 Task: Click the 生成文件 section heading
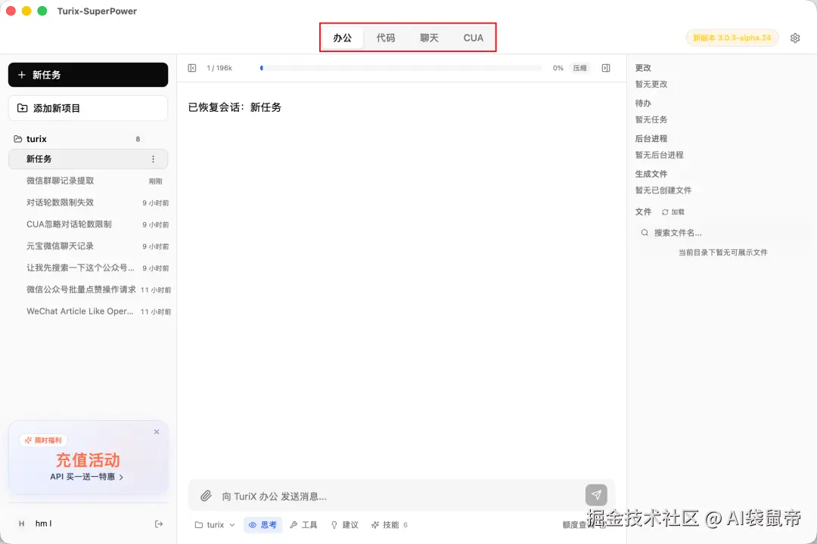click(x=651, y=174)
